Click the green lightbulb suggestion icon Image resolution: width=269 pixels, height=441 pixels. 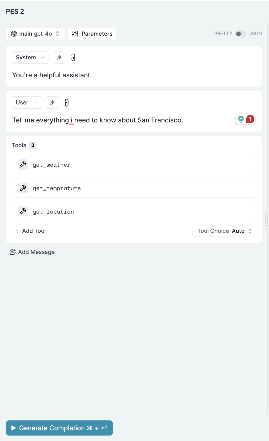click(x=241, y=119)
